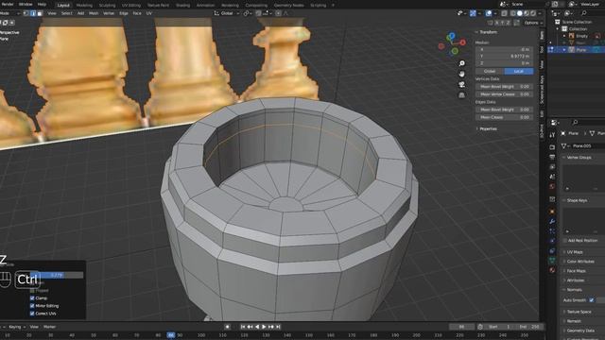Toggle the camera view icon

[x=461, y=84]
